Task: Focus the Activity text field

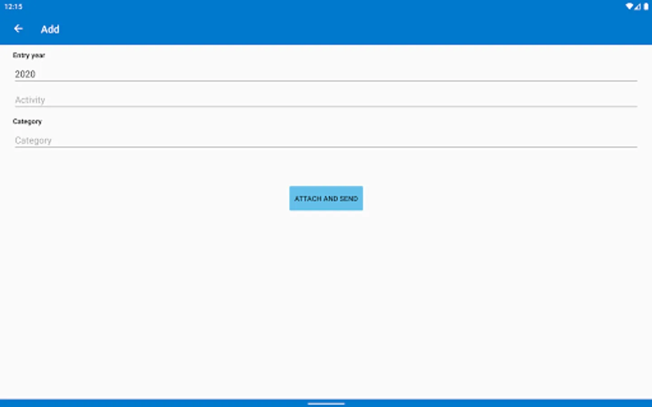Action: [x=326, y=100]
